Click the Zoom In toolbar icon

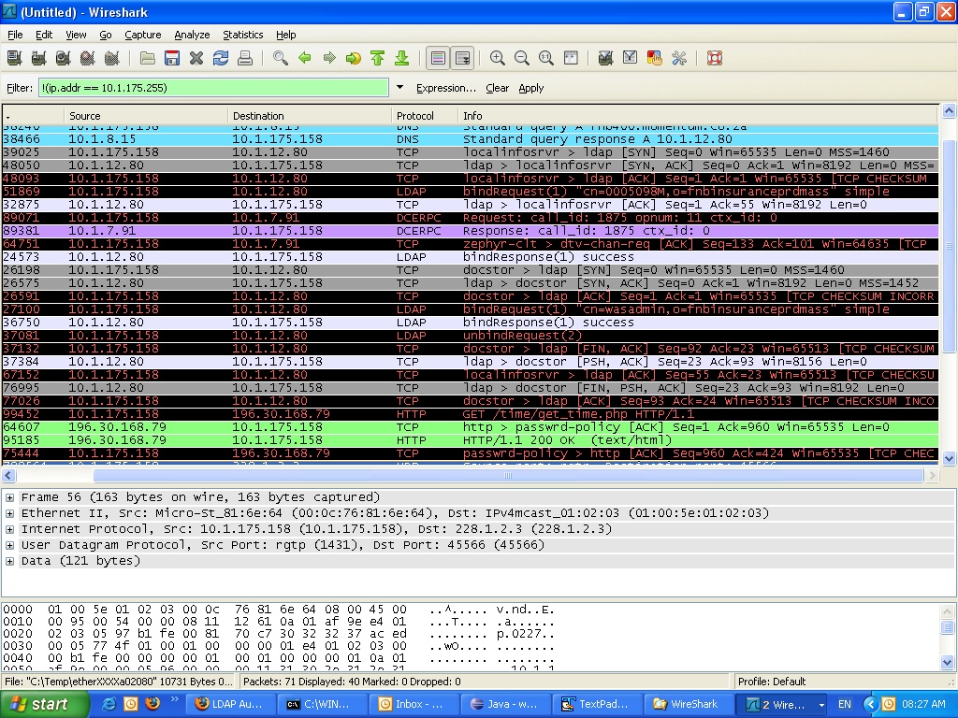pyautogui.click(x=496, y=58)
